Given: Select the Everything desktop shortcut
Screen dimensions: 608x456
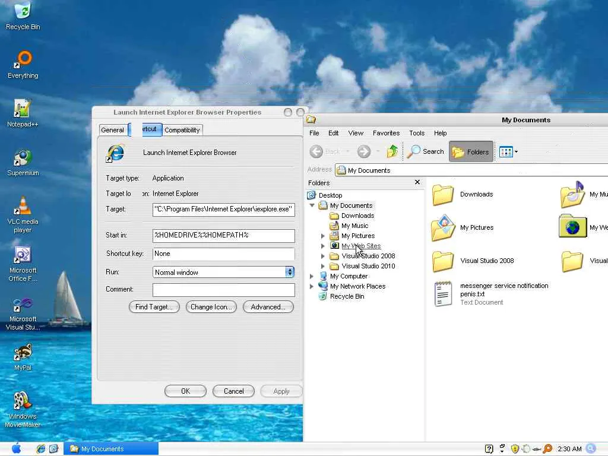Looking at the screenshot, I should pyautogui.click(x=23, y=64).
